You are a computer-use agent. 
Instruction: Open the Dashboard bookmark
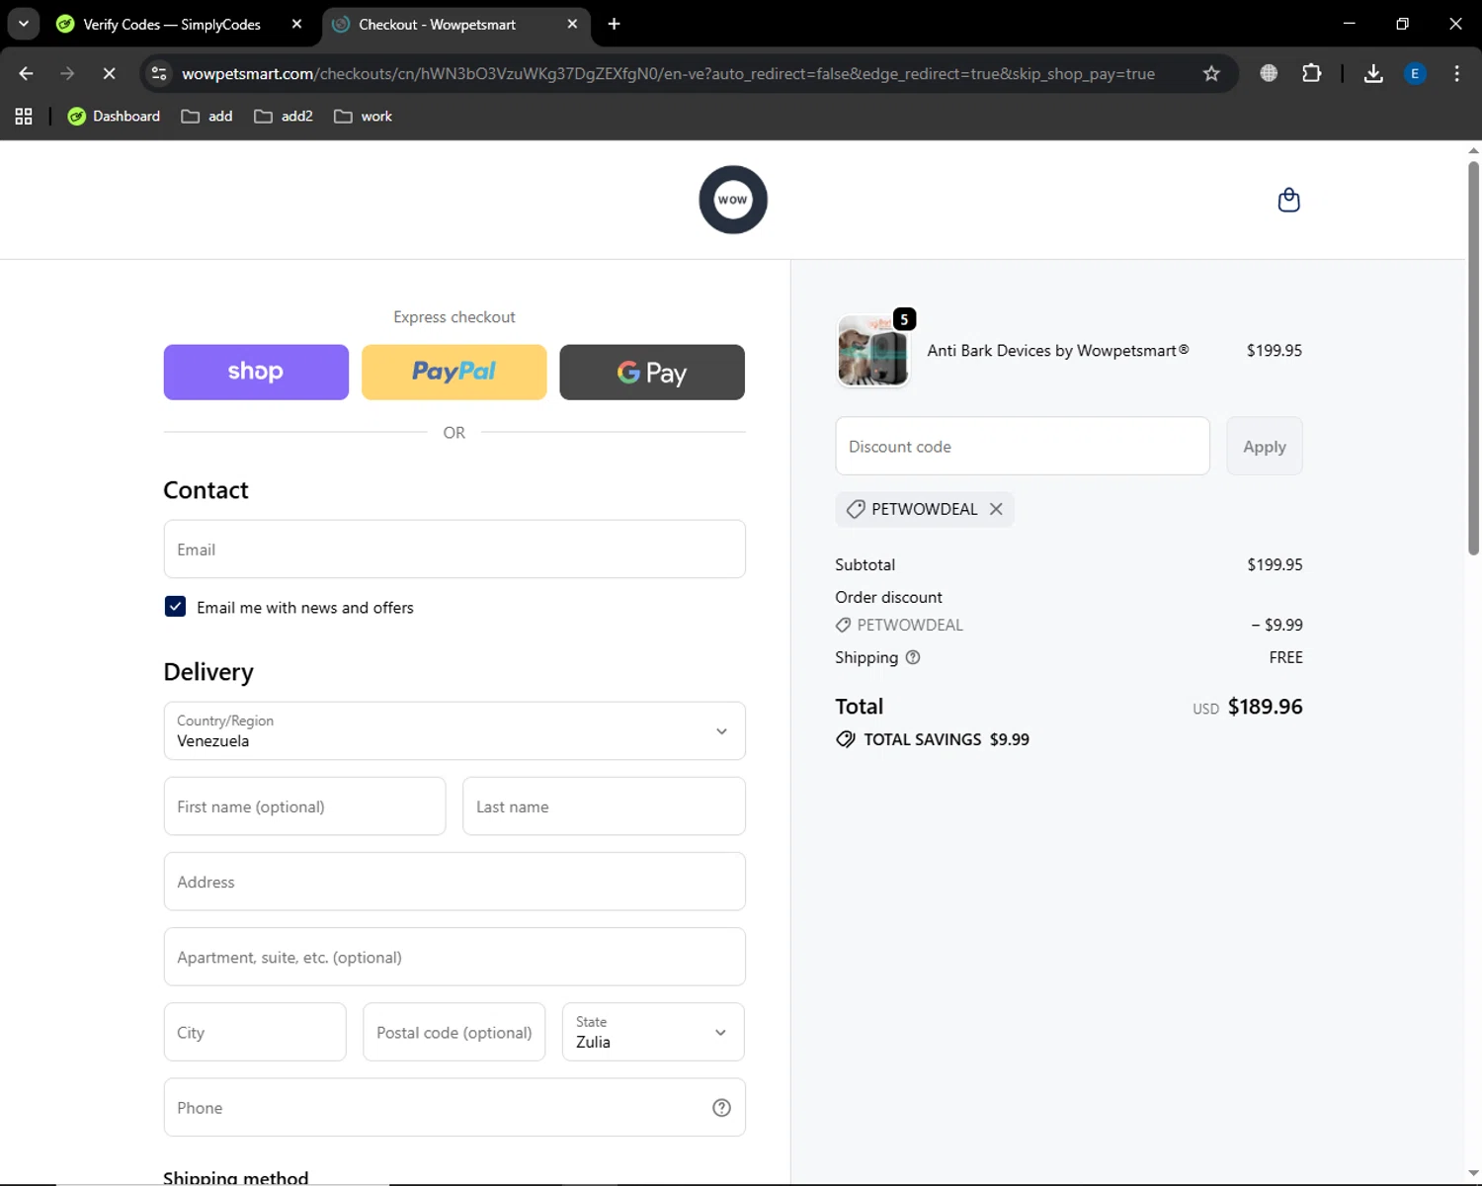point(114,117)
